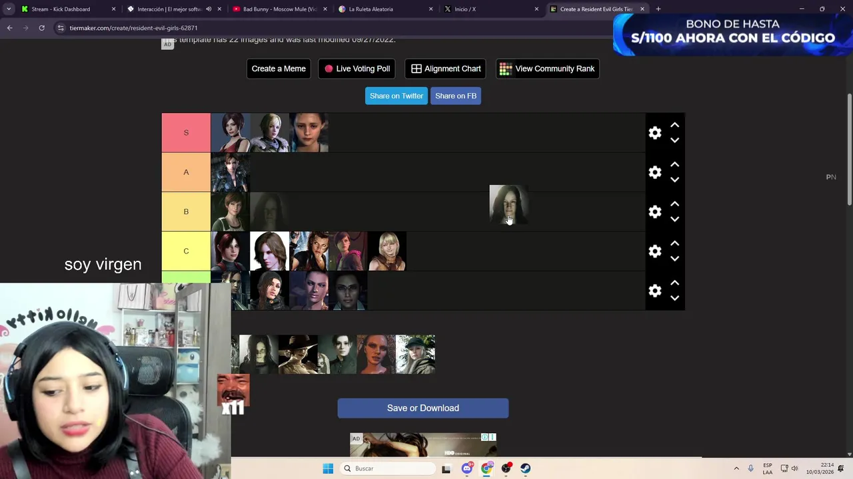Share on FB
Image resolution: width=853 pixels, height=479 pixels.
click(456, 96)
